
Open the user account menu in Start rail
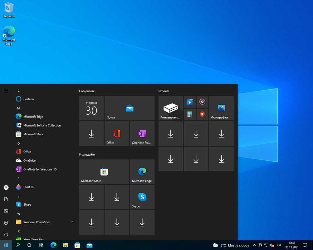pyautogui.click(x=6, y=187)
